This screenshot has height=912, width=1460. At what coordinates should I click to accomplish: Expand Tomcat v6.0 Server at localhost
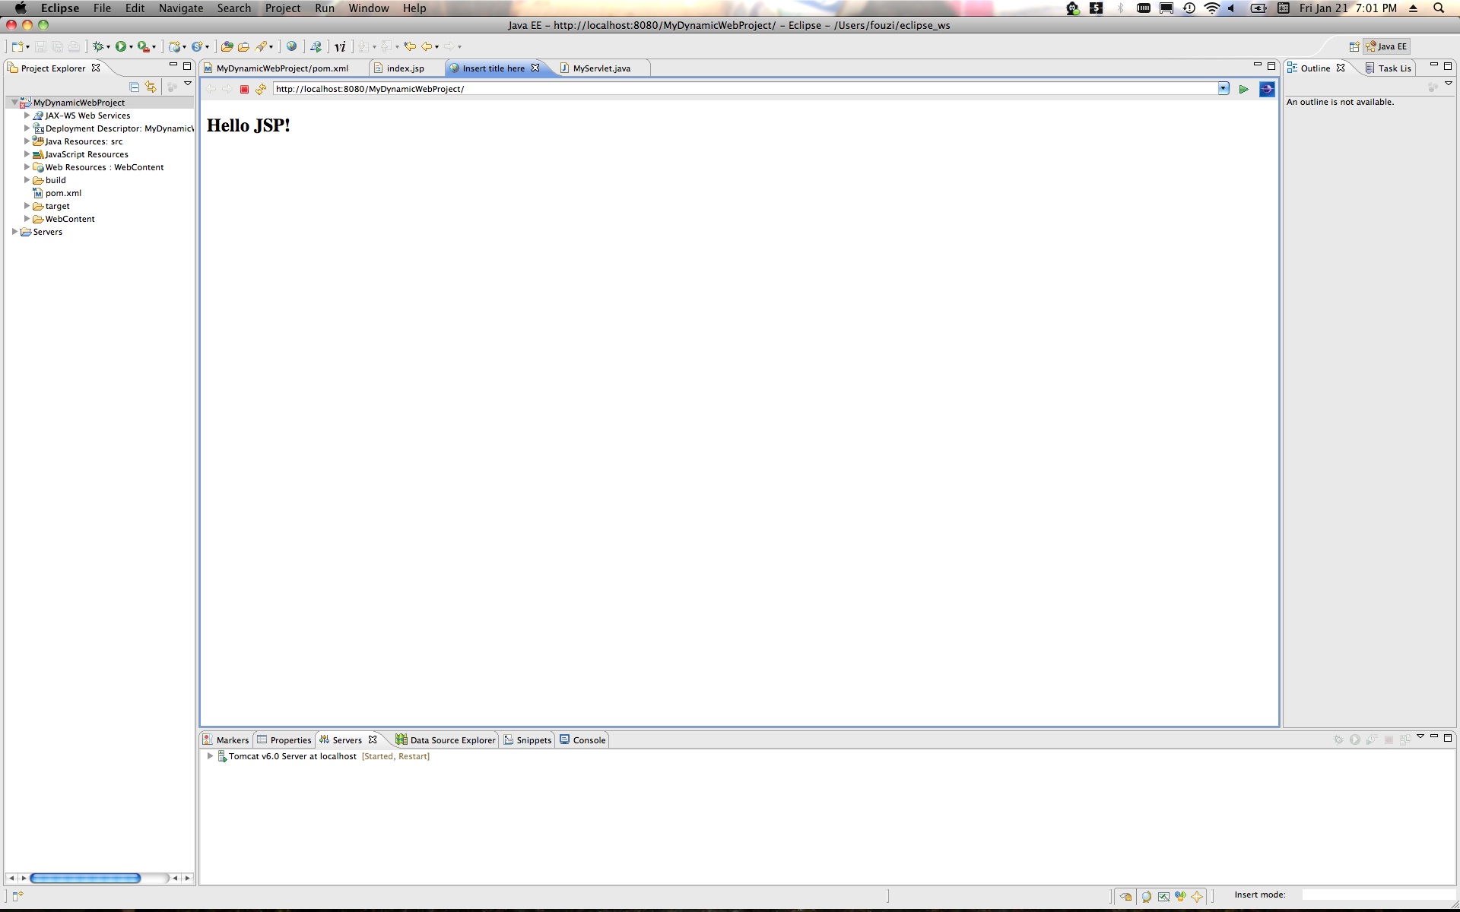[210, 756]
